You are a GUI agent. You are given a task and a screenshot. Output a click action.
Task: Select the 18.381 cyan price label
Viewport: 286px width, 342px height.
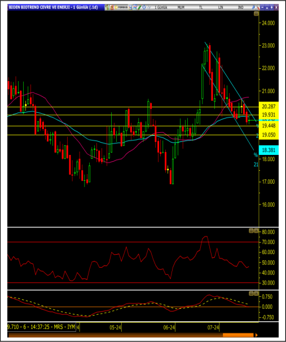pos(269,150)
